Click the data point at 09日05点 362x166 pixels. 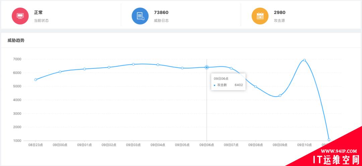point(182,68)
